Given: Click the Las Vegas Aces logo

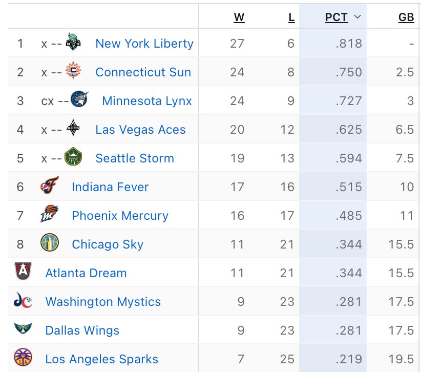Looking at the screenshot, I should (73, 129).
